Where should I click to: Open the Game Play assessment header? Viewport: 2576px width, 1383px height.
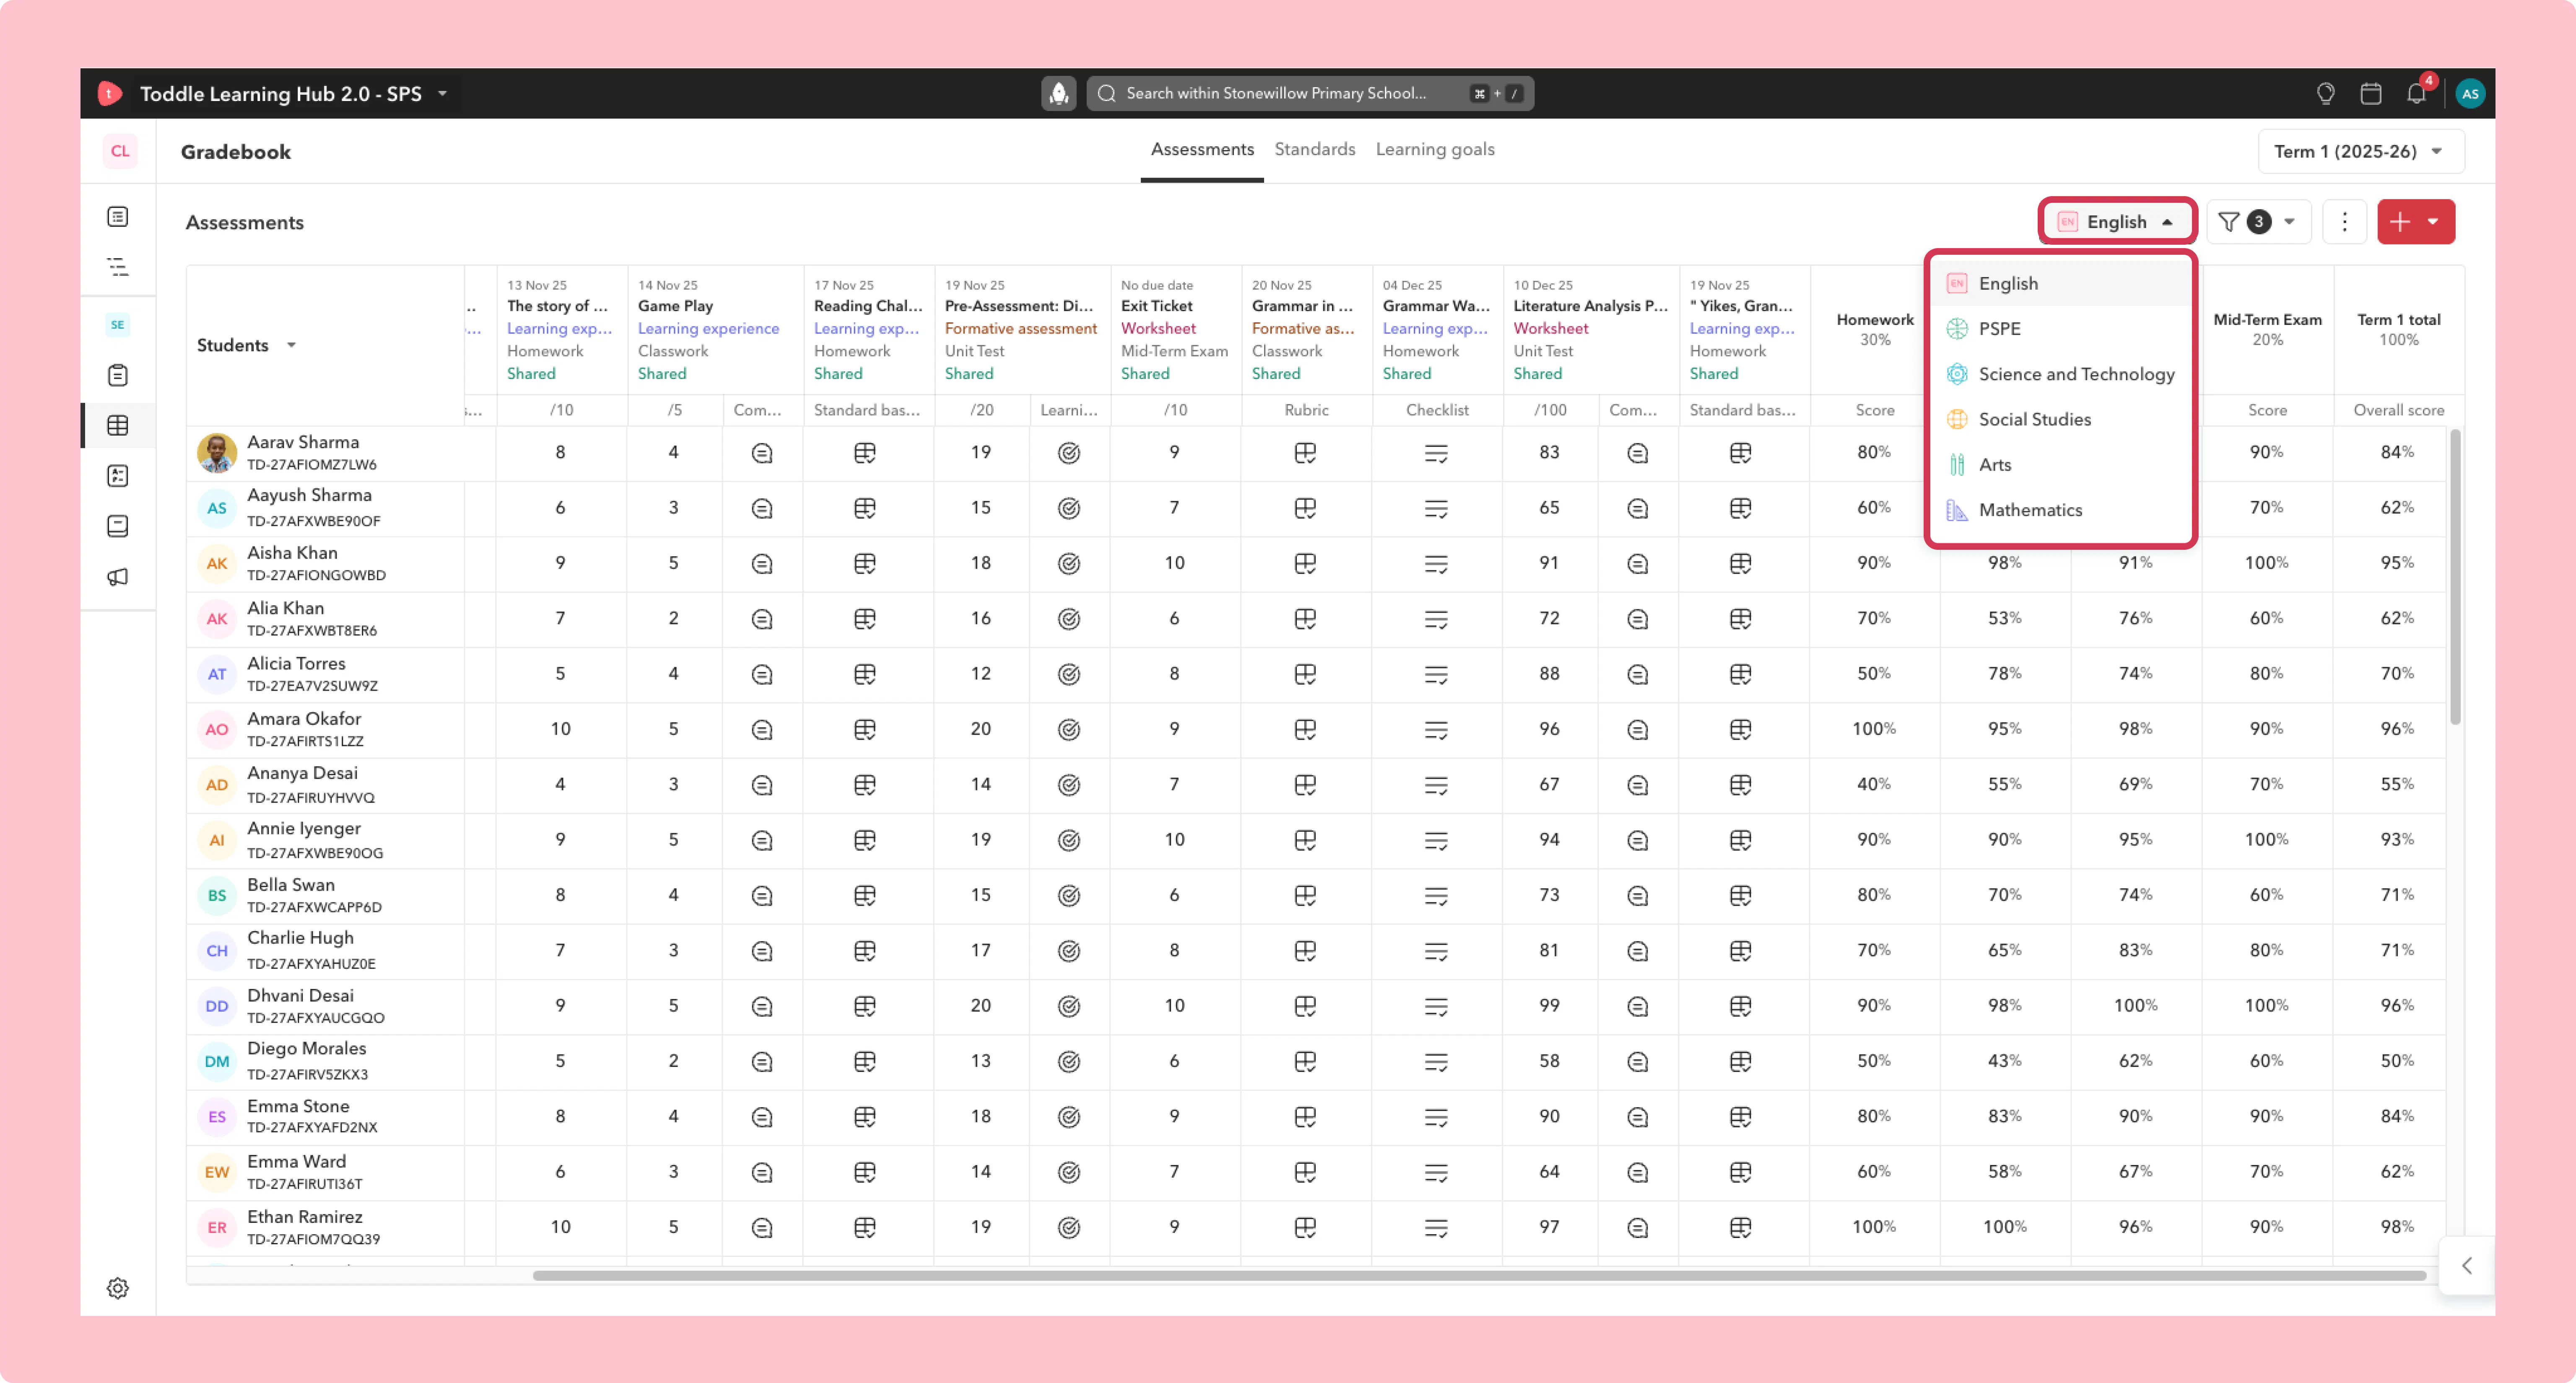pos(676,306)
